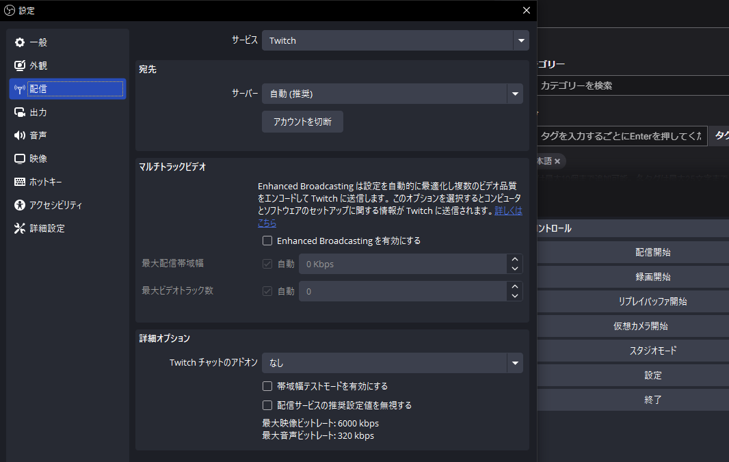Click the 音声 audio speaker icon
Screen dimensions: 729x462
pyautogui.click(x=19, y=135)
